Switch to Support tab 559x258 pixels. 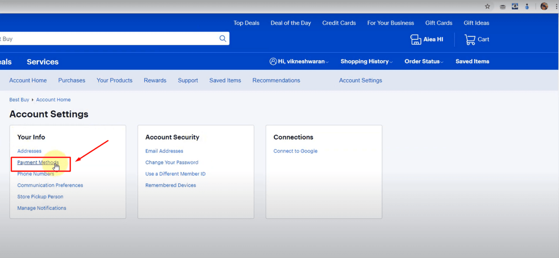pos(188,81)
